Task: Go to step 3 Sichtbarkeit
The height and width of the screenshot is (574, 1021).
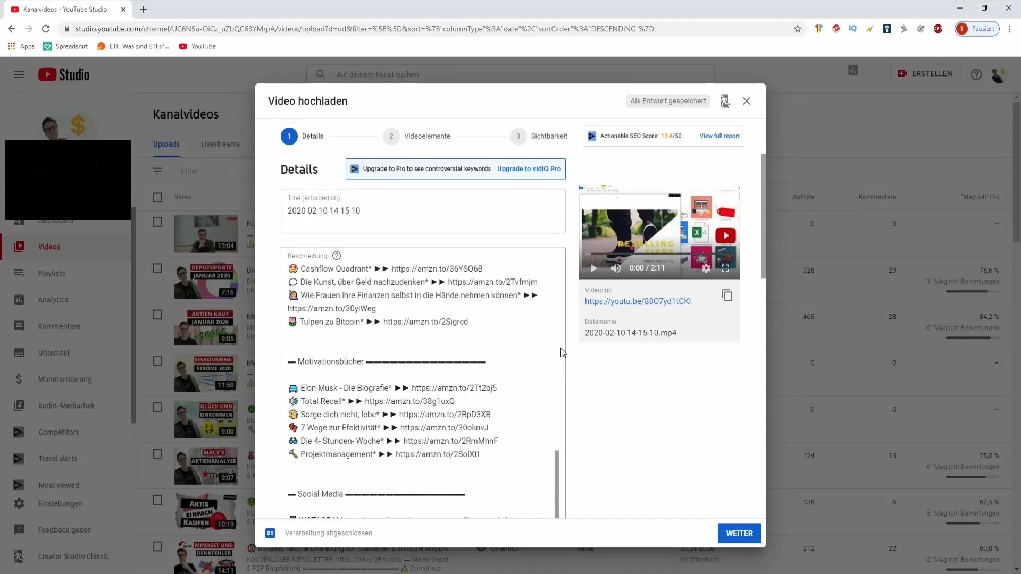Action: [x=539, y=136]
